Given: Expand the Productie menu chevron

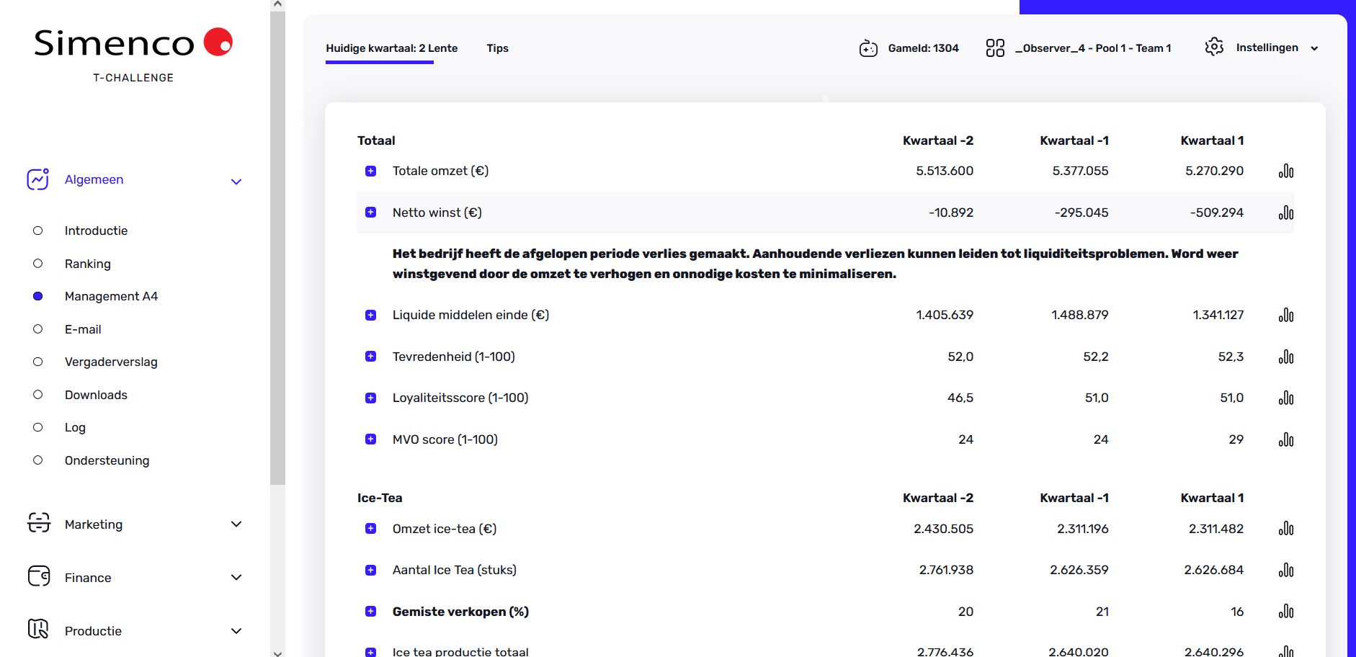Looking at the screenshot, I should 236,630.
